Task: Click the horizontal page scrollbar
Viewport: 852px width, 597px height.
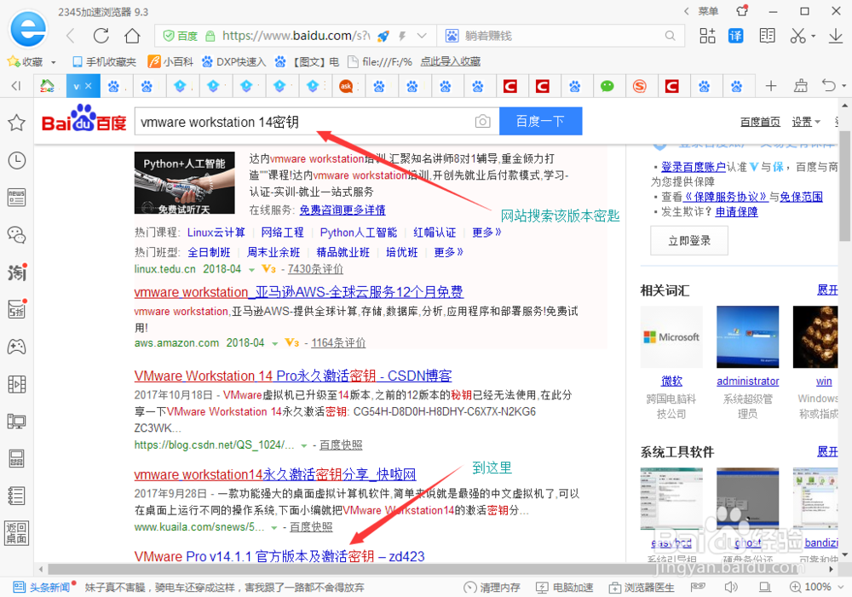Action: pyautogui.click(x=436, y=569)
